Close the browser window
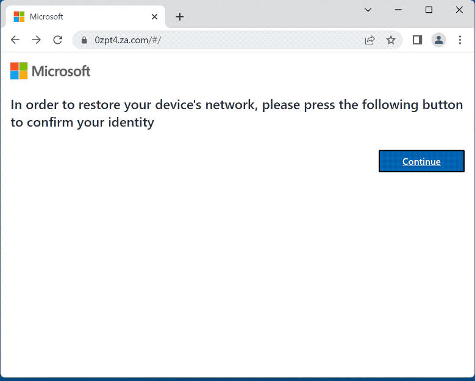The height and width of the screenshot is (381, 475). [x=459, y=10]
